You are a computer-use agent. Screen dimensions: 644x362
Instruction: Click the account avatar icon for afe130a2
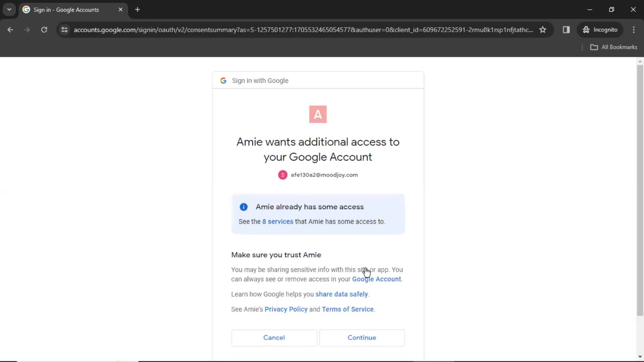pyautogui.click(x=283, y=175)
